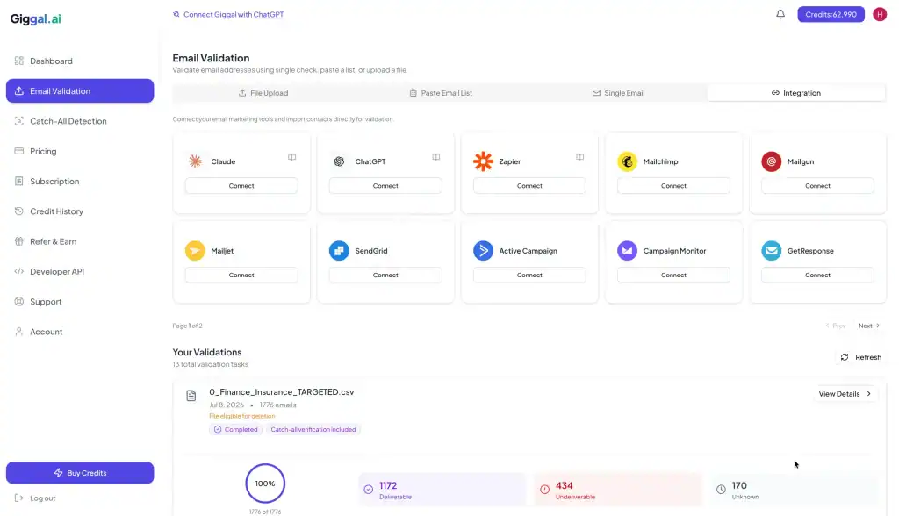899x516 pixels.
Task: Click the Undeliverable alert icon
Action: (x=544, y=490)
